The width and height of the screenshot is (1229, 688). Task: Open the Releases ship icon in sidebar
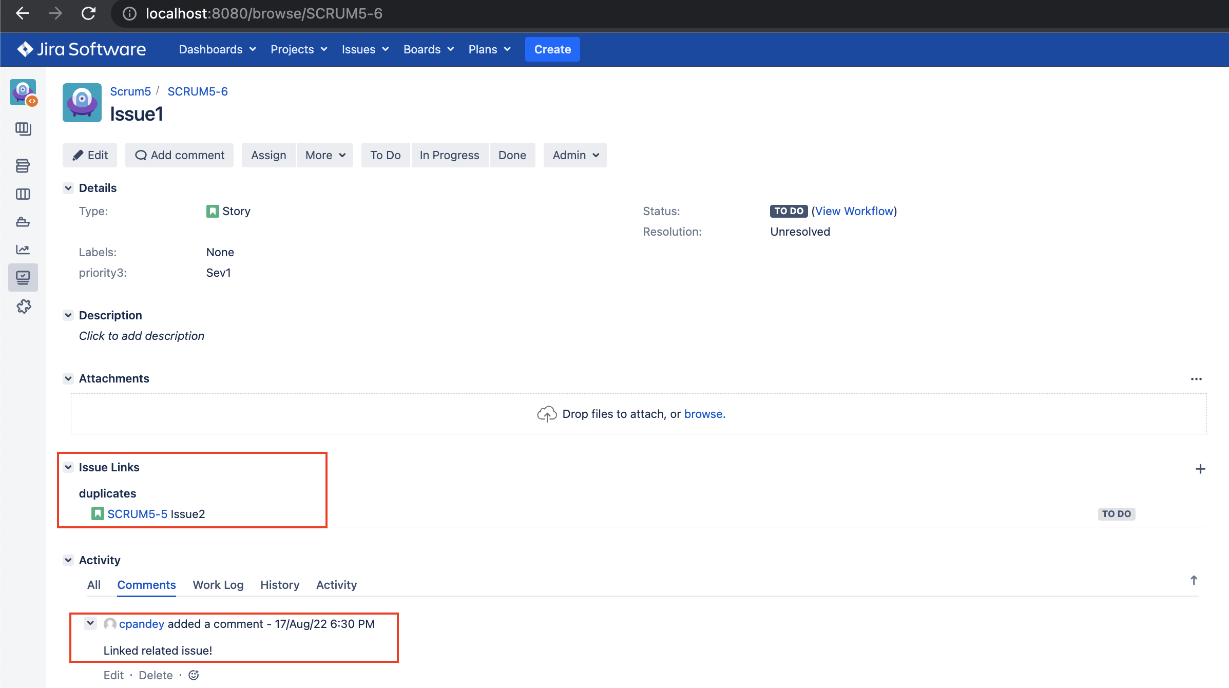point(23,222)
